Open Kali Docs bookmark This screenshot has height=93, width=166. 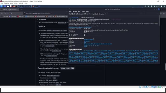point(21,16)
